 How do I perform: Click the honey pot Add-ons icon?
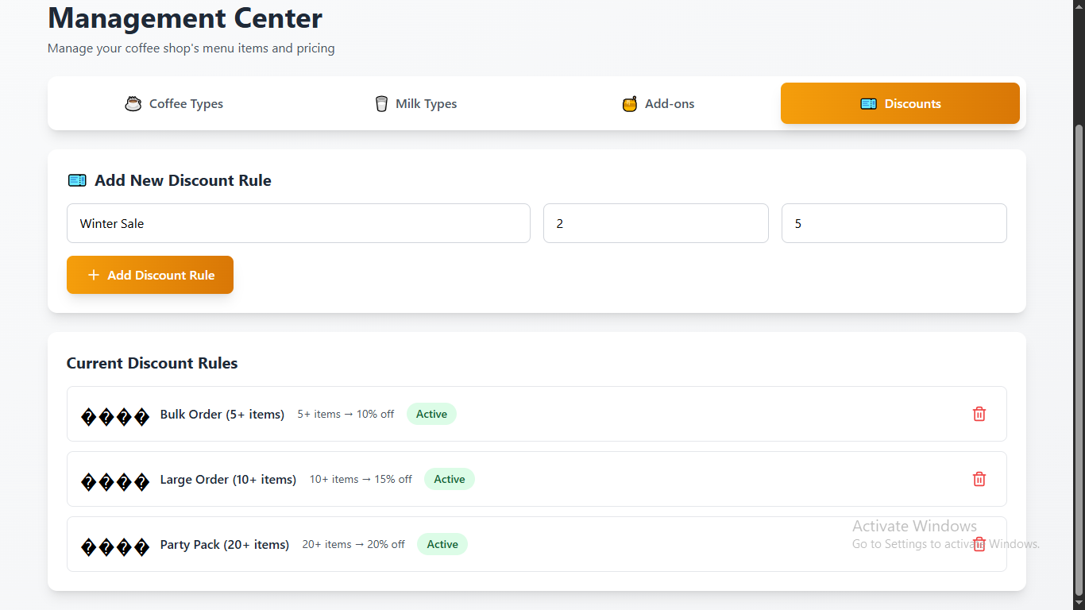tap(630, 103)
